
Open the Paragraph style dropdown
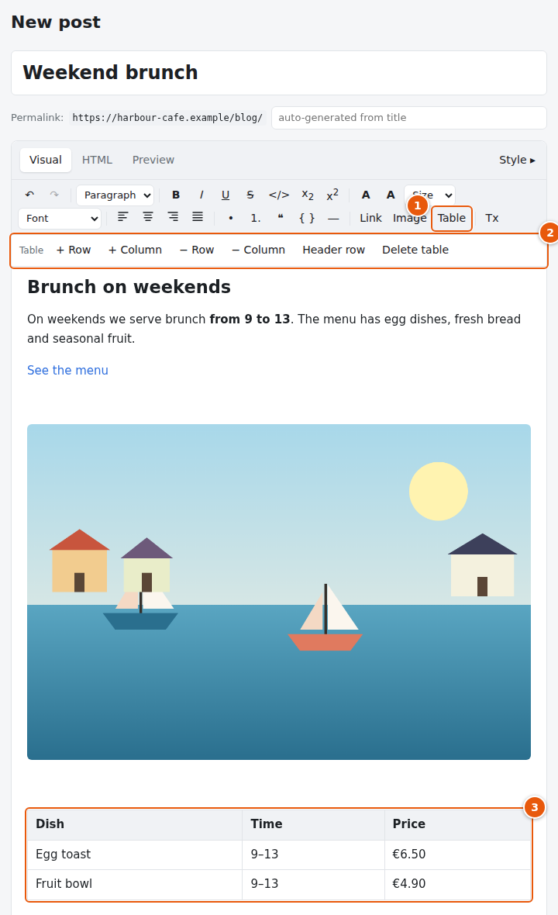[115, 195]
